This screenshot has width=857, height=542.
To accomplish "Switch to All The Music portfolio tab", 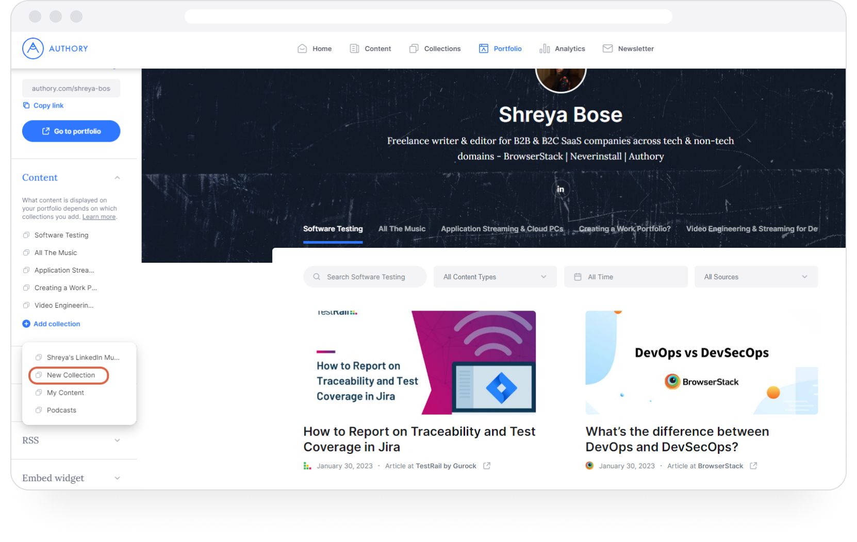I will point(402,229).
